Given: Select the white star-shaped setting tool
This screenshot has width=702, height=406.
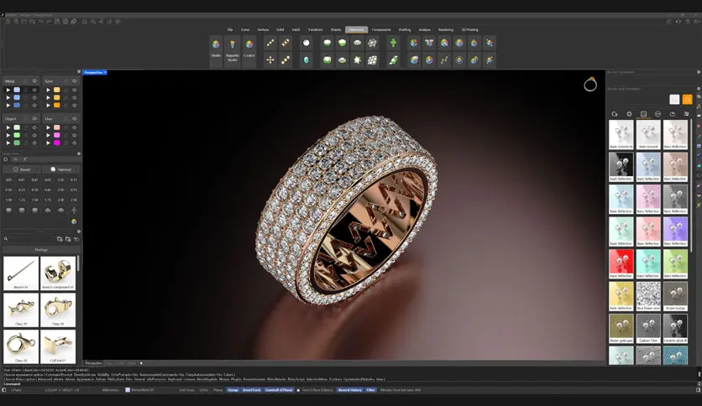Looking at the screenshot, I should [x=357, y=60].
